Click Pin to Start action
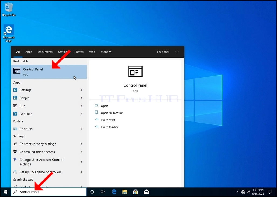This screenshot has height=197, width=277. (x=108, y=120)
